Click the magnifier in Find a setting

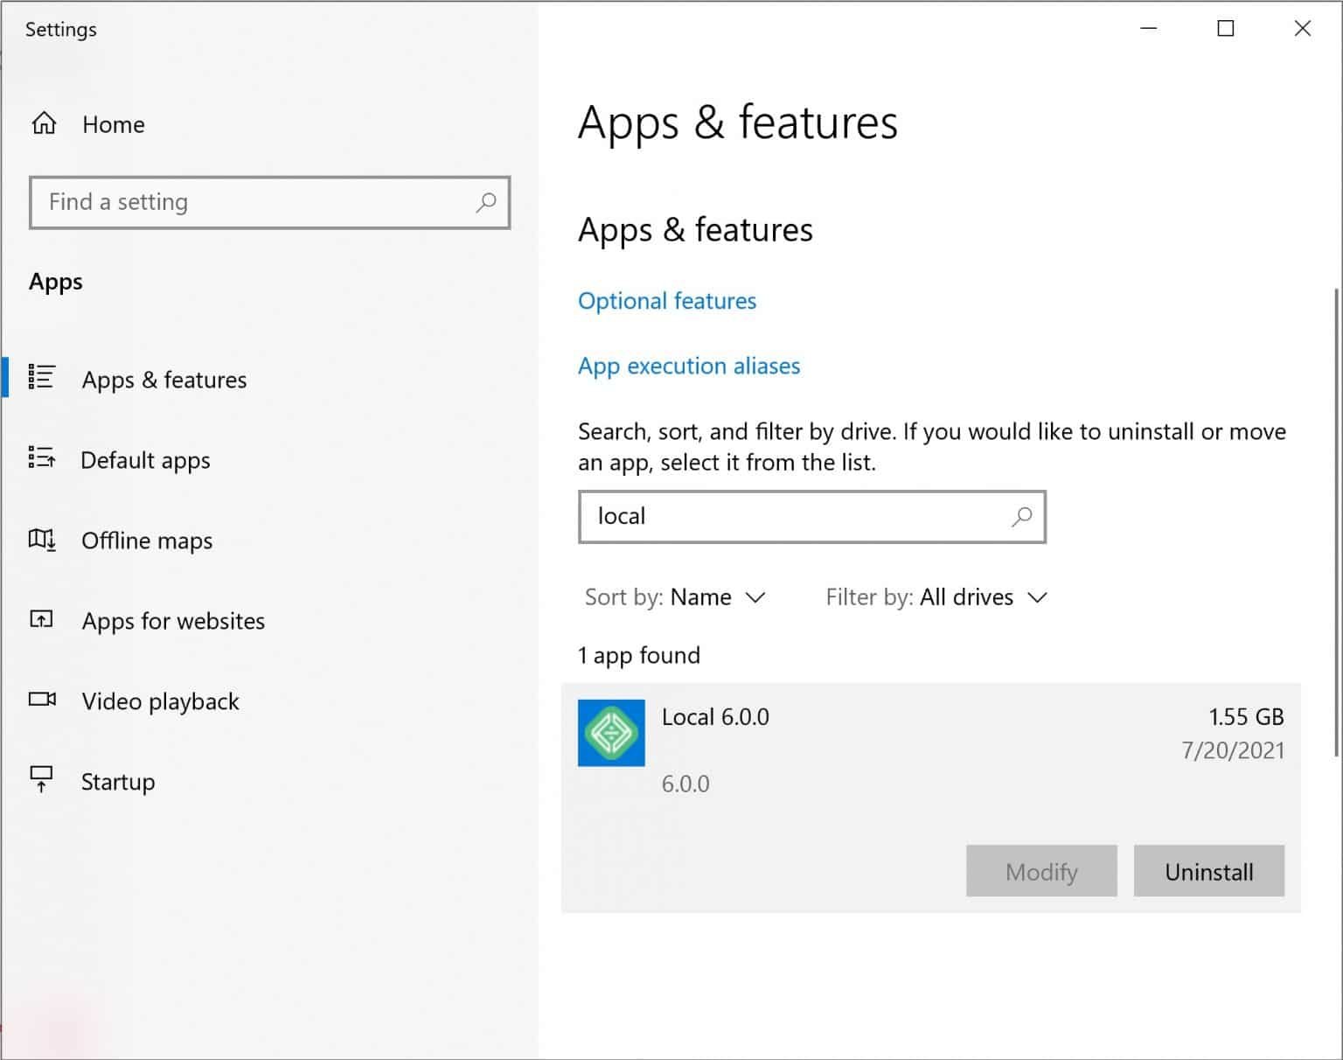pyautogui.click(x=486, y=202)
